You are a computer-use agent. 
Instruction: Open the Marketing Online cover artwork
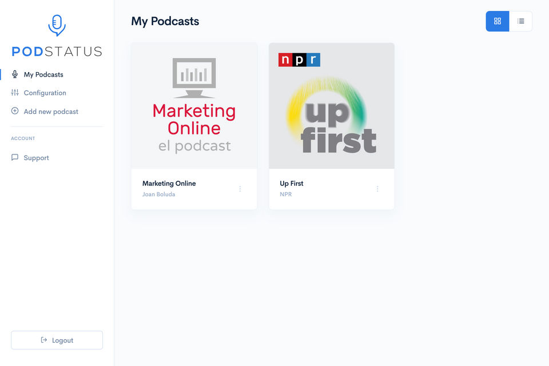pos(194,106)
